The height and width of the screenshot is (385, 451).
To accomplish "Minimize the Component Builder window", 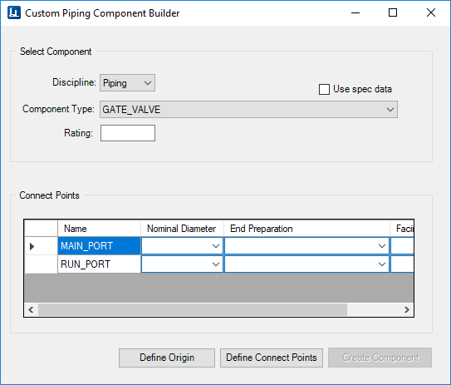I will tap(355, 12).
